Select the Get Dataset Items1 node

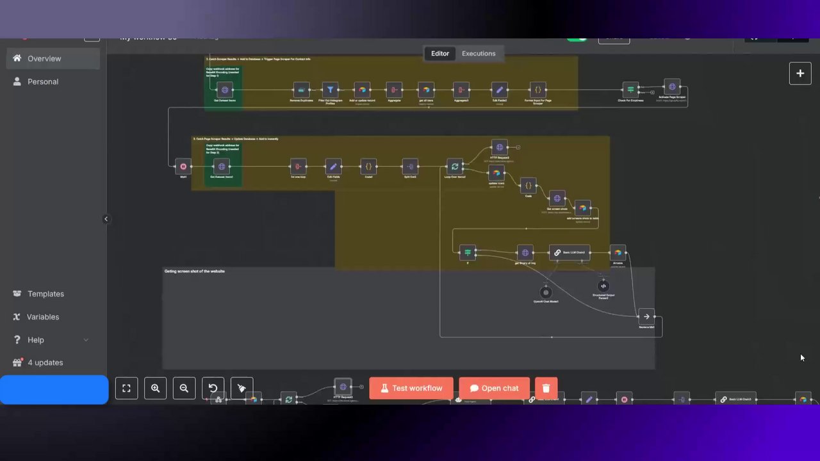click(x=222, y=166)
